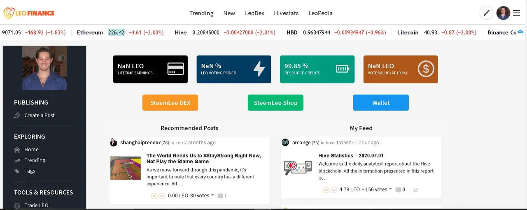Click the arcange author name
Screen dimensions: 527x210
[x=301, y=143]
